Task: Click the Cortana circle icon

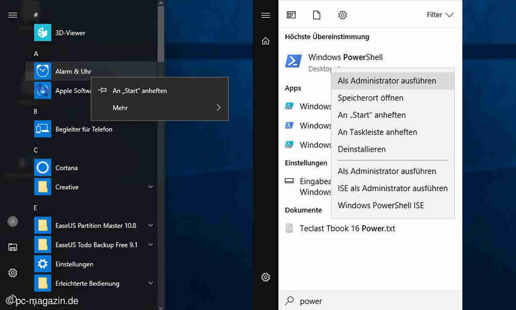Action: click(43, 167)
